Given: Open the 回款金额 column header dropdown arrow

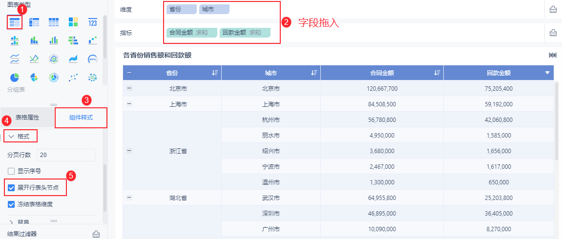Looking at the screenshot, I should (x=547, y=73).
